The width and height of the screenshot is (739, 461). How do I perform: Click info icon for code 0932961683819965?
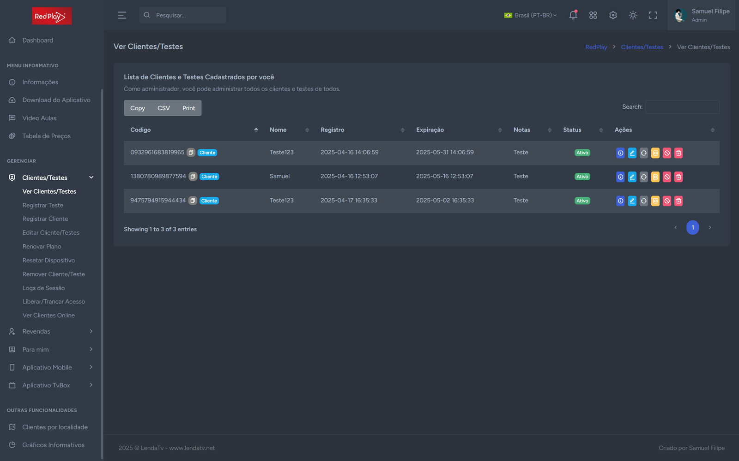[x=620, y=153]
